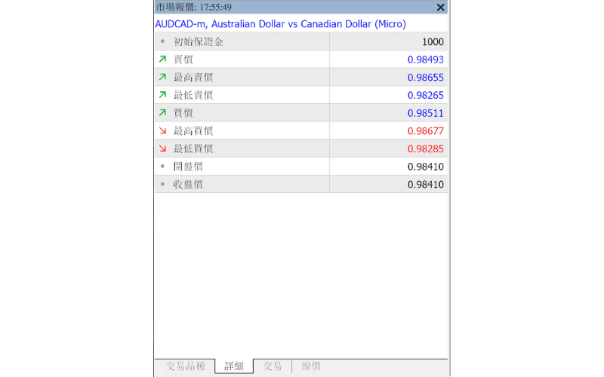Click the red arrow beside 最低買價
Screen dimensions: 604x377
click(162, 148)
